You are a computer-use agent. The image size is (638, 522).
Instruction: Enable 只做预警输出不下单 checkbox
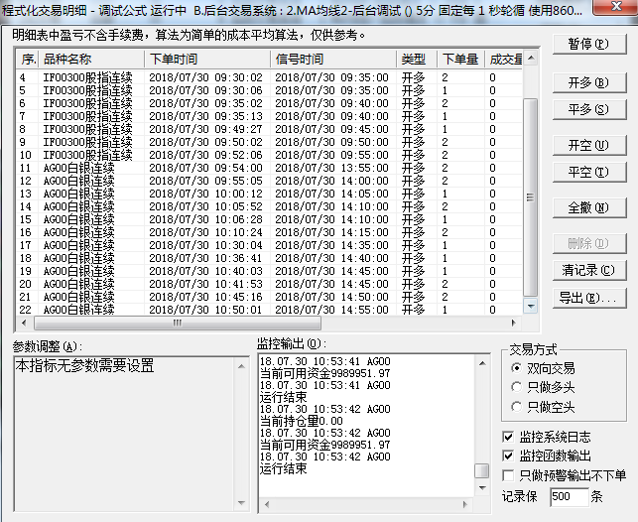(x=508, y=475)
